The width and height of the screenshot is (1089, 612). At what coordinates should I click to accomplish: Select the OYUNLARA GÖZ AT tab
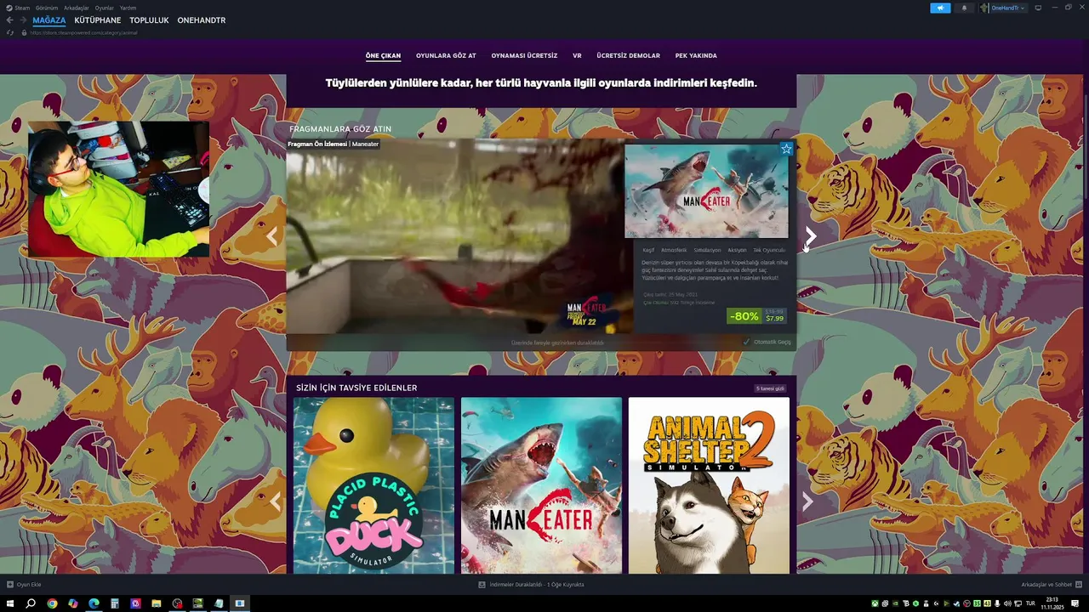coord(446,55)
